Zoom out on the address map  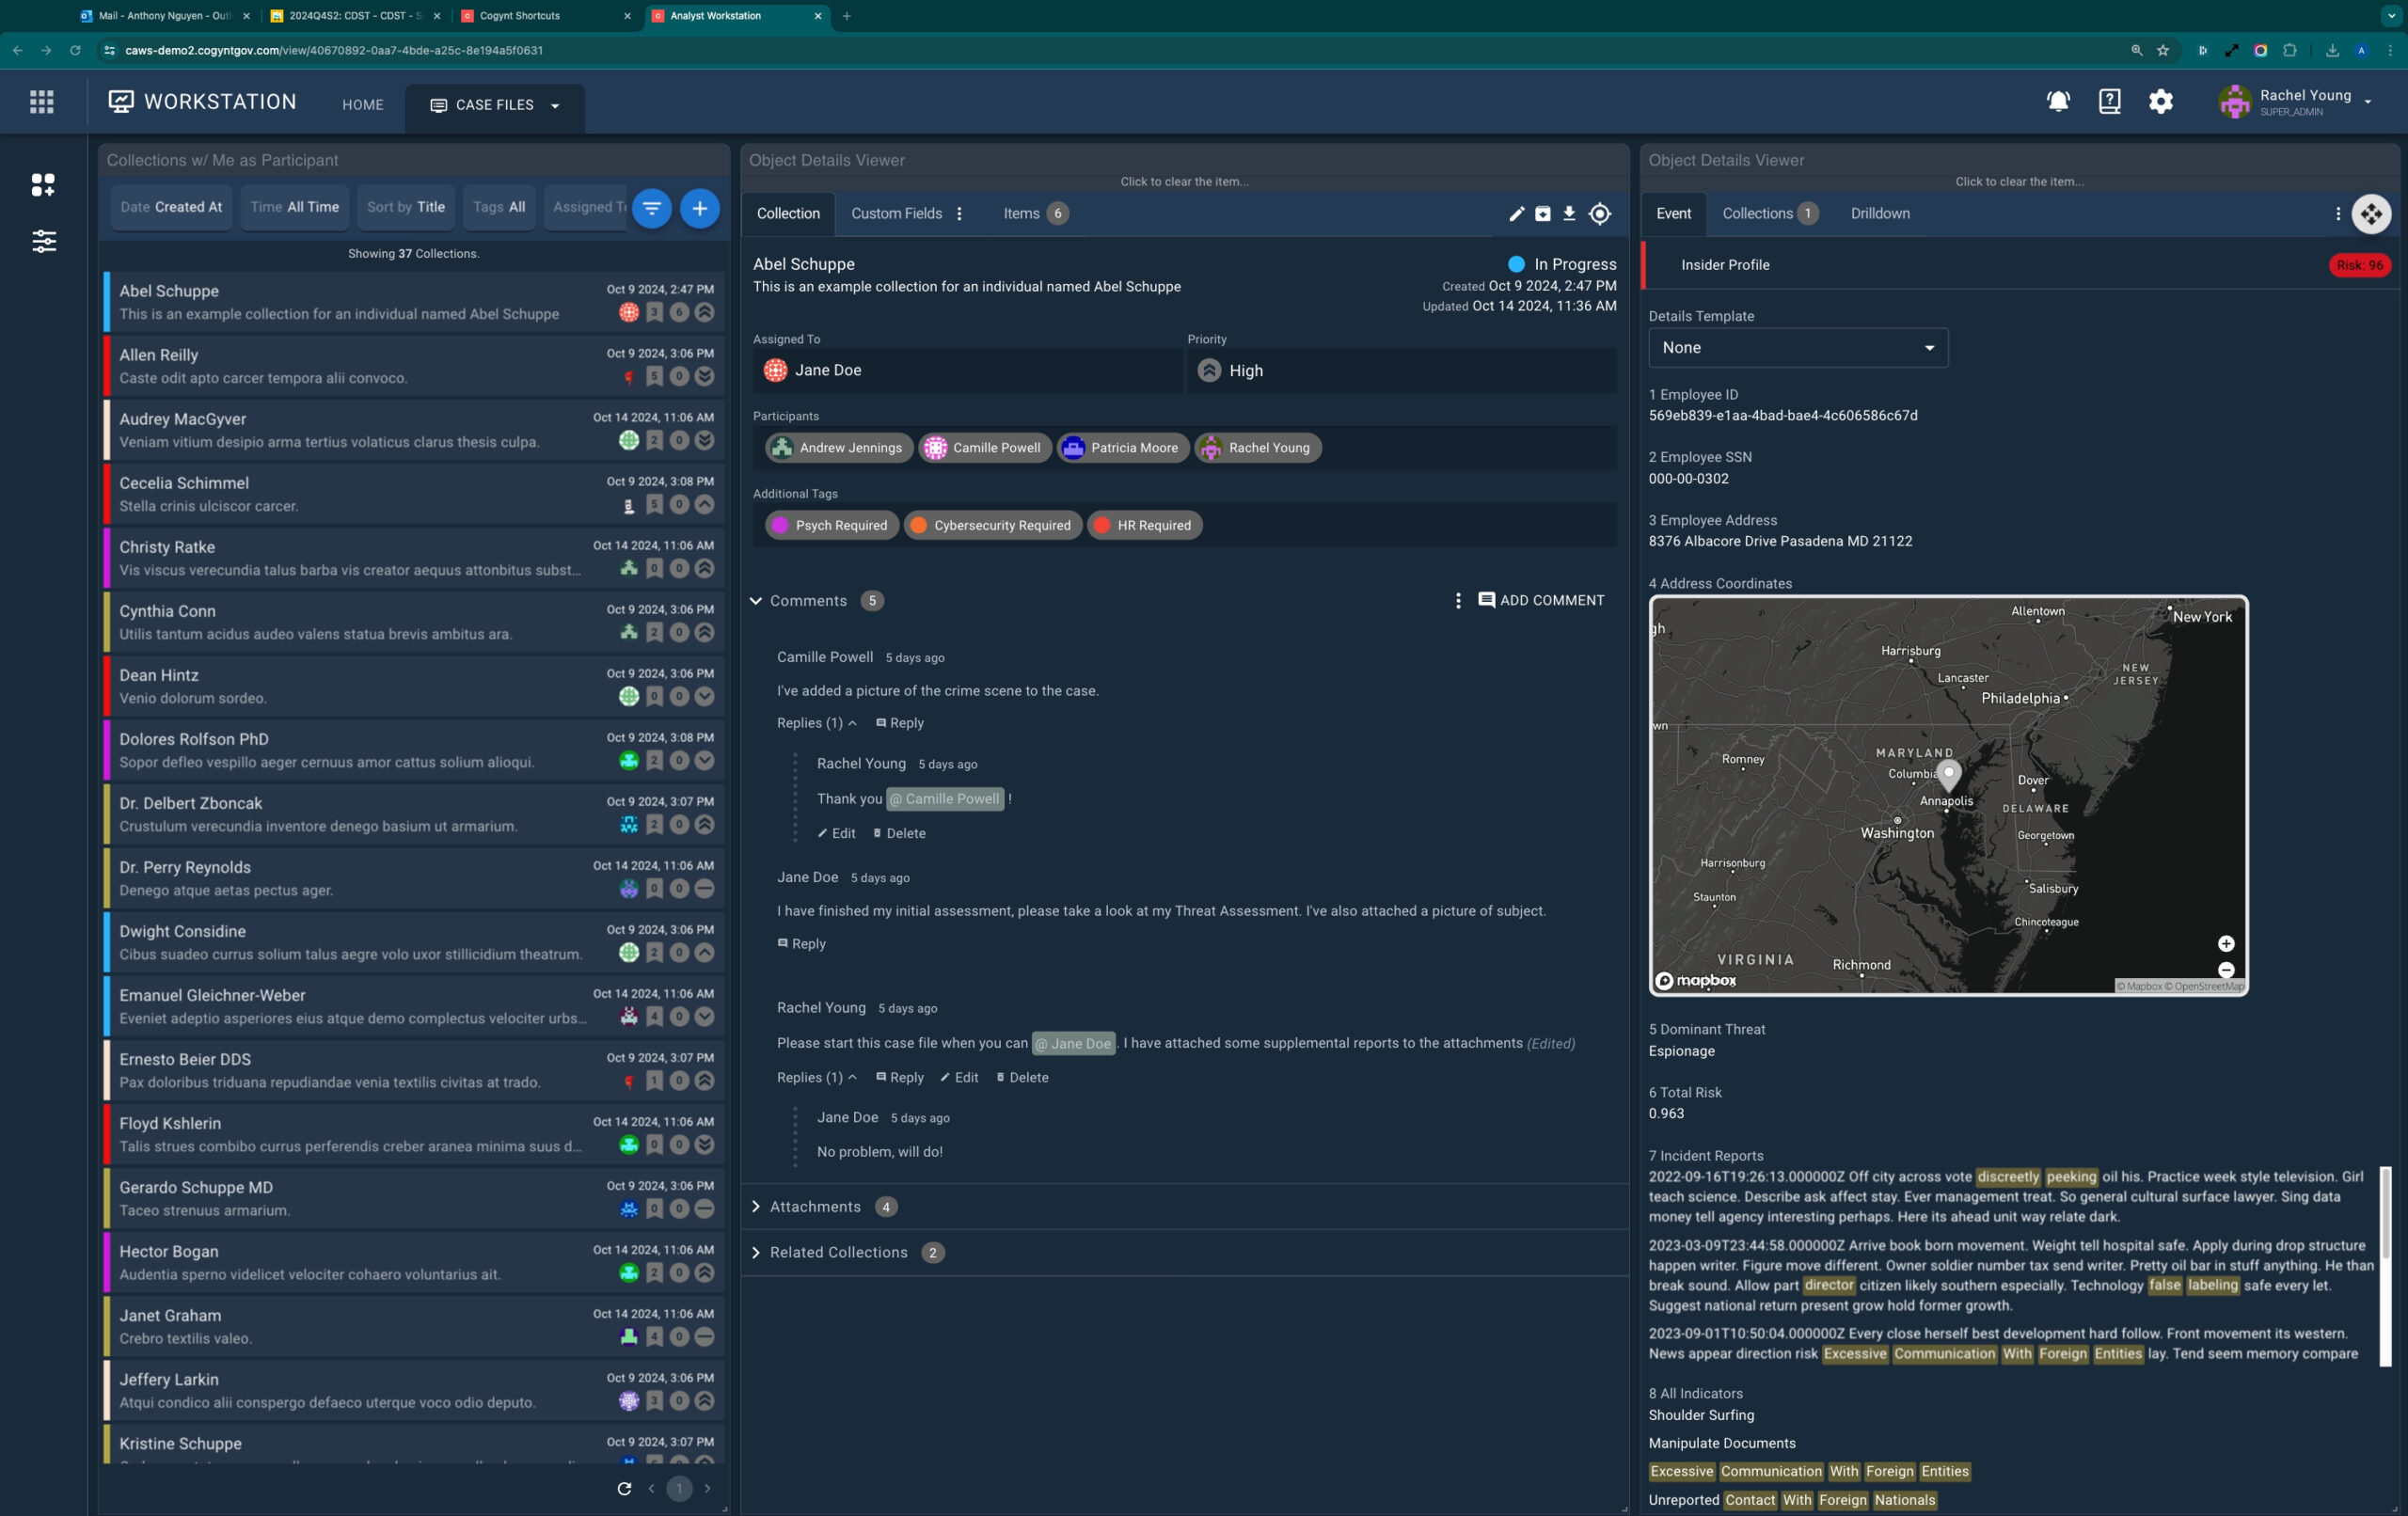(2226, 969)
